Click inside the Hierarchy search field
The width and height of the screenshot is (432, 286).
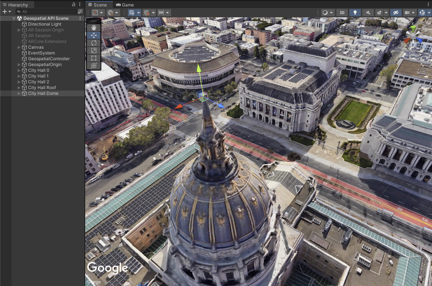point(43,11)
